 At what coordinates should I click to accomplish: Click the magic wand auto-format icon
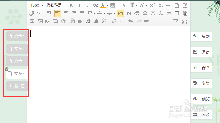[103, 21]
